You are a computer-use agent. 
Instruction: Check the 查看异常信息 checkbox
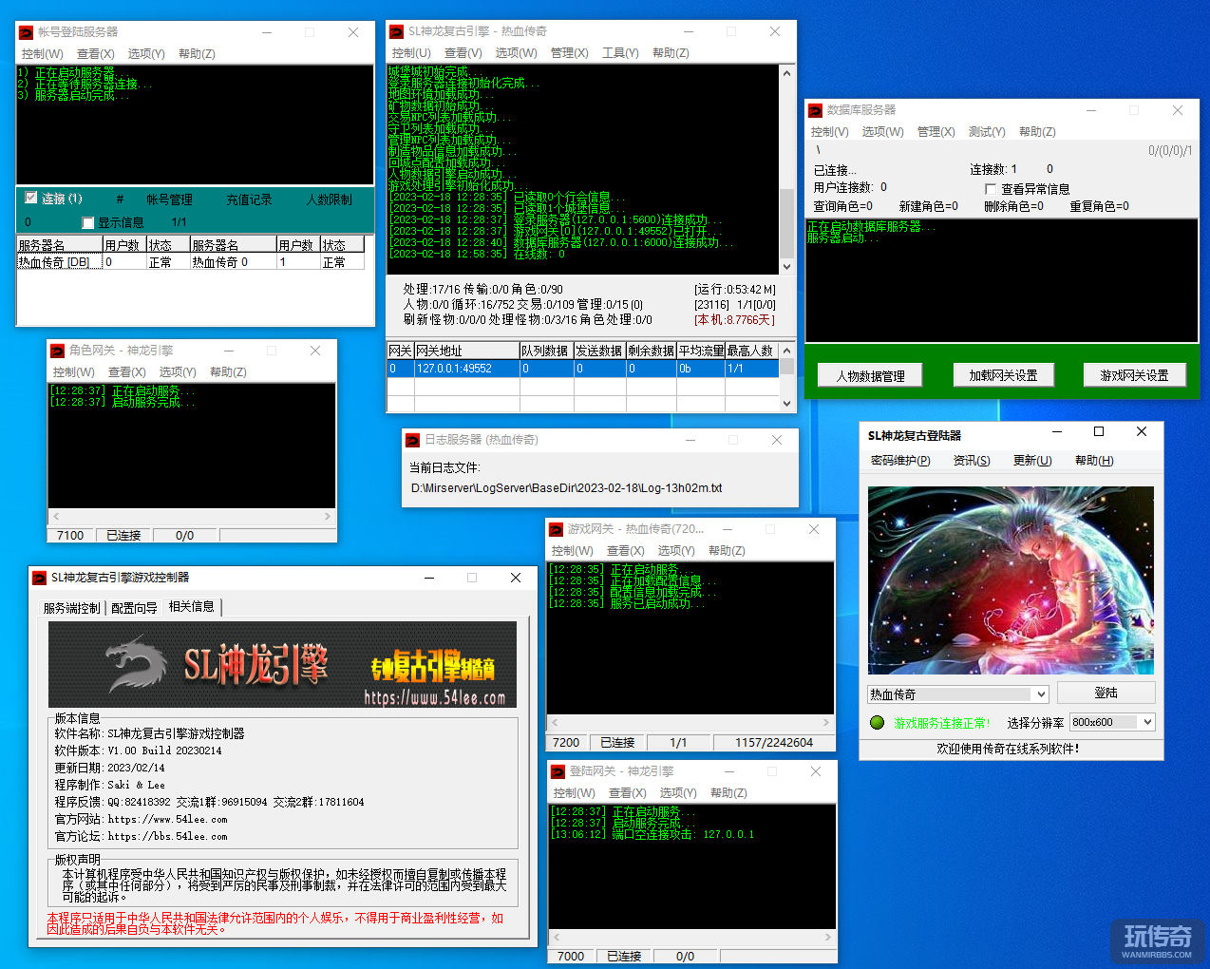[991, 189]
